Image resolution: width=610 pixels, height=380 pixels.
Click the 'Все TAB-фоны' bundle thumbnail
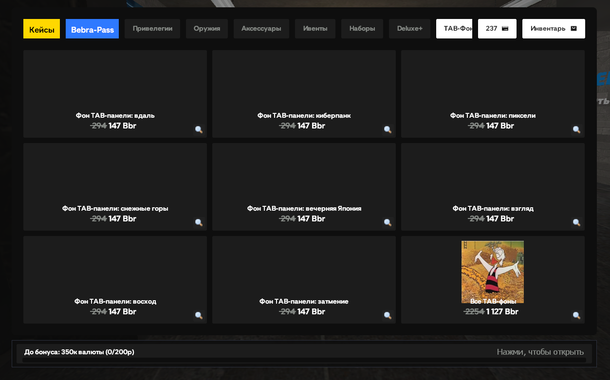click(493, 271)
